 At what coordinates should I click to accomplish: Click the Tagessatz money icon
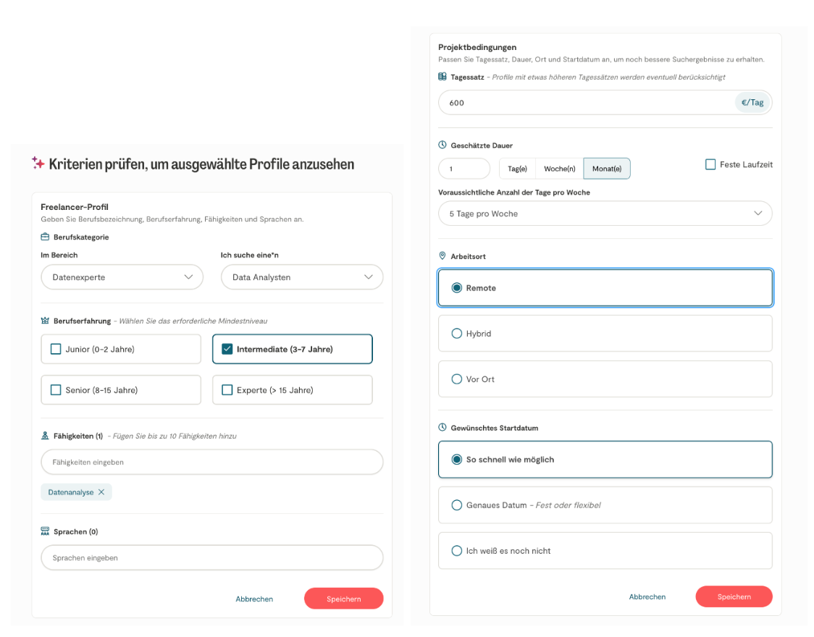(x=442, y=77)
